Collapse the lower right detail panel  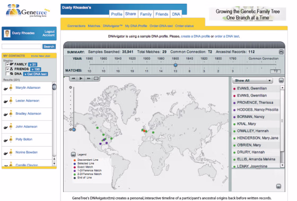[278, 186]
